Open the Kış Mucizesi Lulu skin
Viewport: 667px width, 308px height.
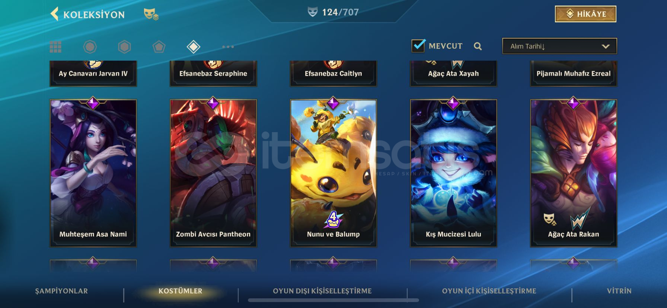click(x=453, y=173)
